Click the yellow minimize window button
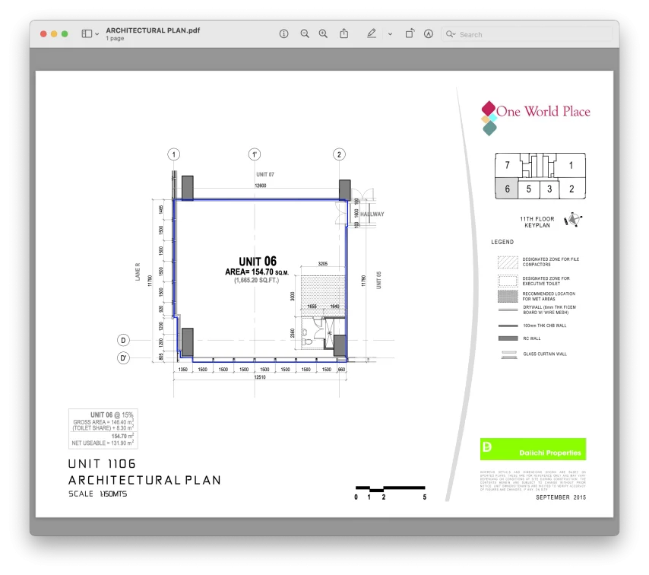The height and width of the screenshot is (575, 649). pos(54,34)
